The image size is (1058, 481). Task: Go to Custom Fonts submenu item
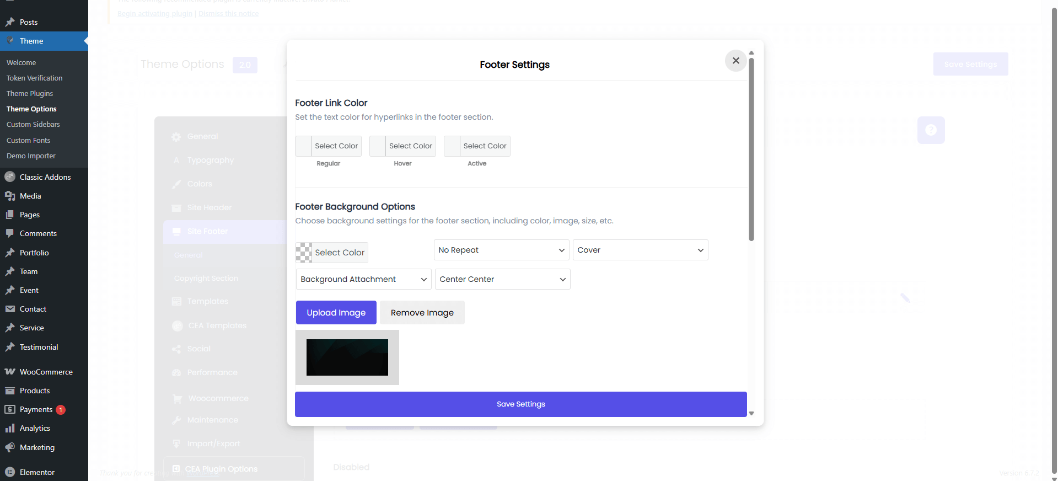tap(28, 140)
